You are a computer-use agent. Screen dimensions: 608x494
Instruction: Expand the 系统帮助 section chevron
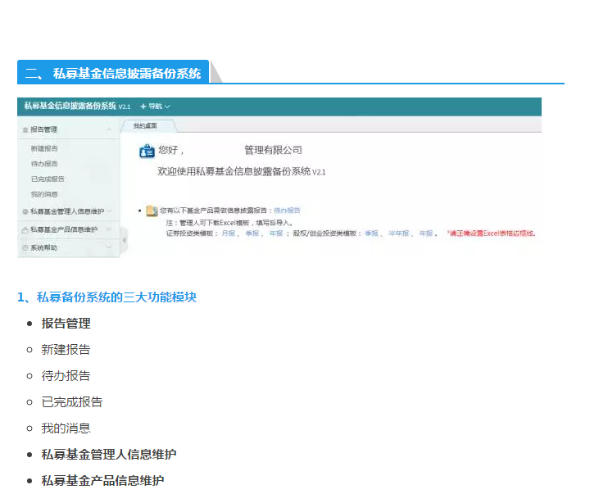(x=109, y=247)
